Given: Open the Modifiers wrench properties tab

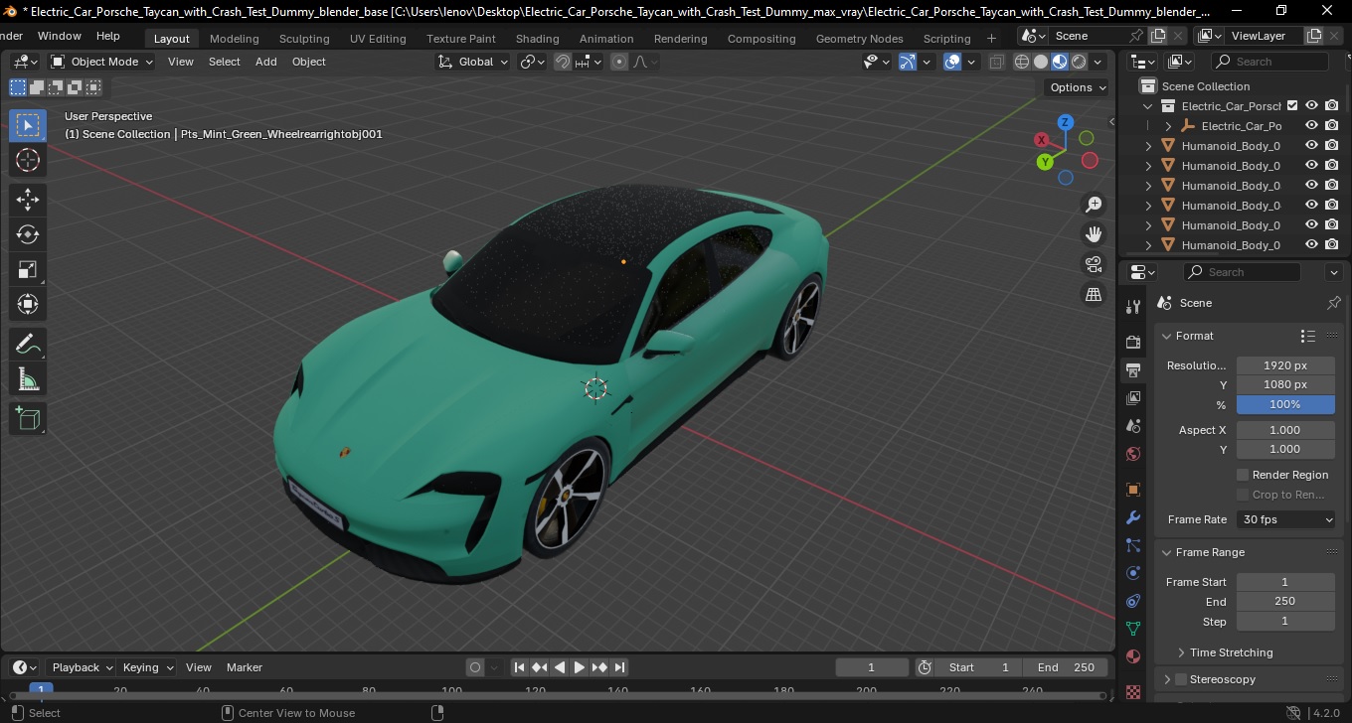Looking at the screenshot, I should (x=1133, y=517).
